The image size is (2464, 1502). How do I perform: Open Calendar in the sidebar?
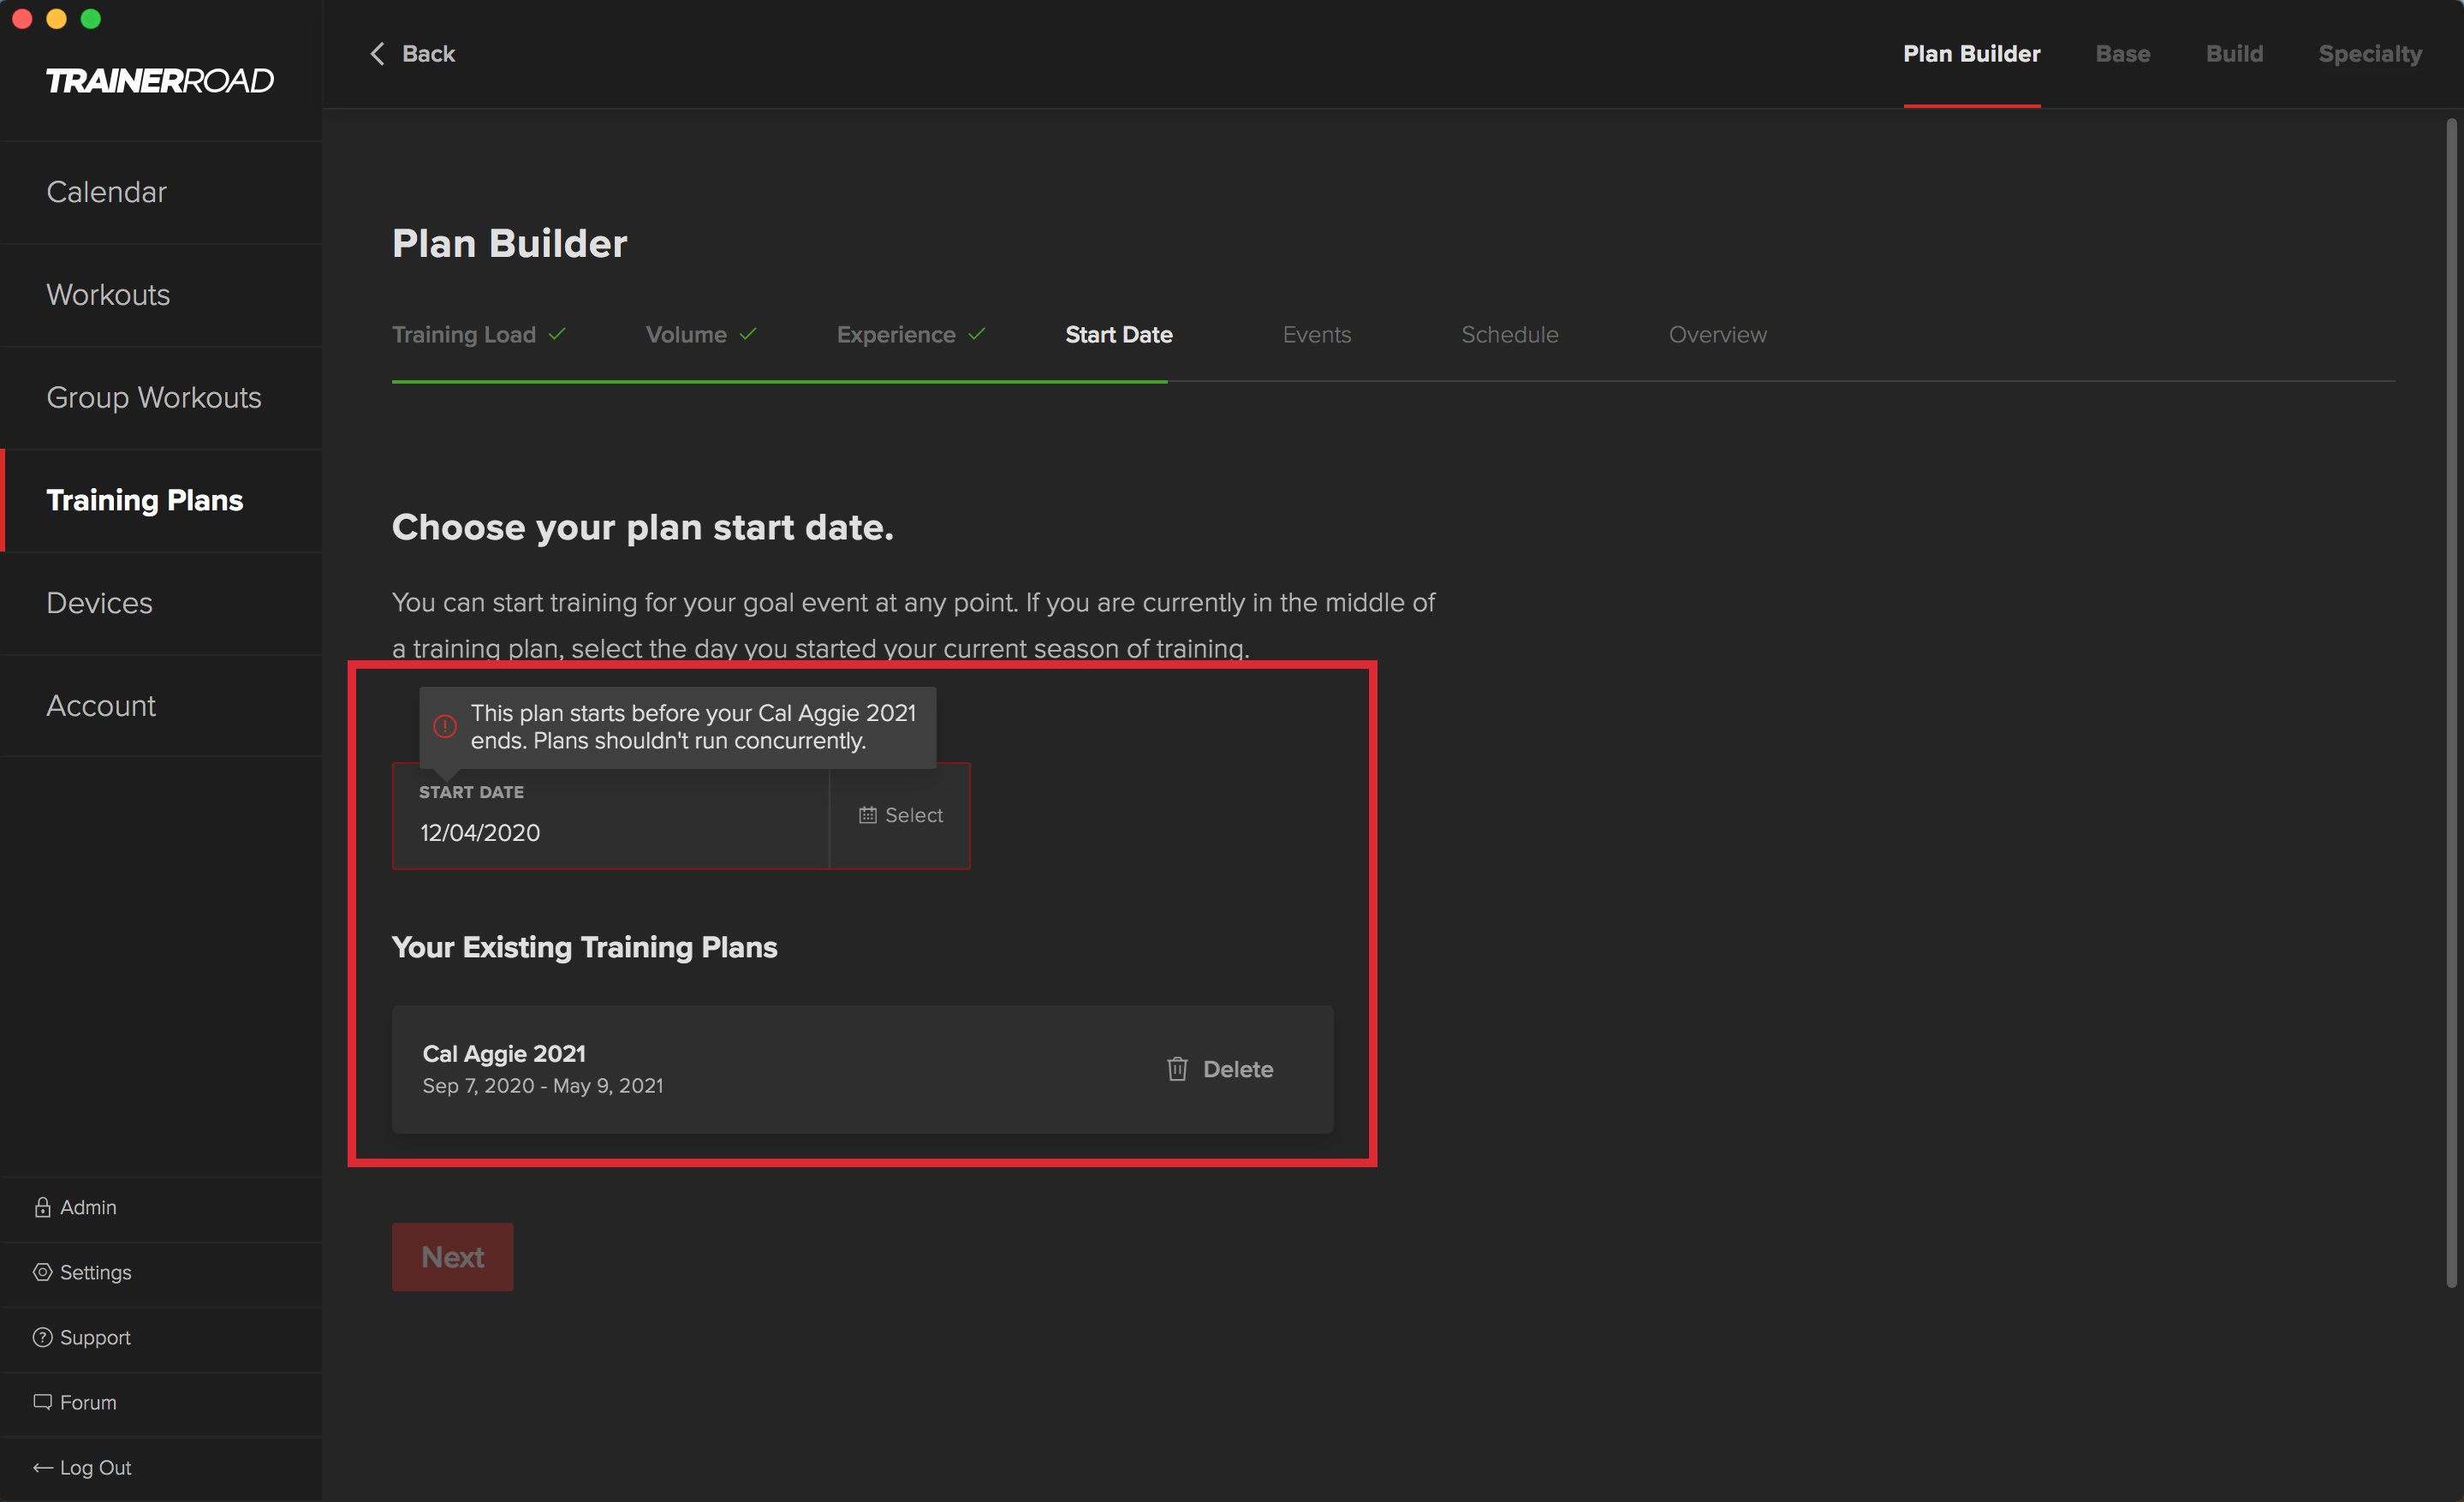pos(107,192)
